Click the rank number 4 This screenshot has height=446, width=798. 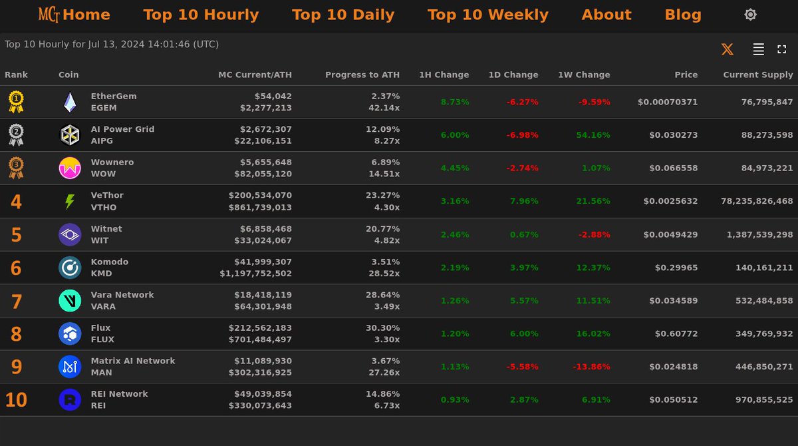pyautogui.click(x=16, y=202)
